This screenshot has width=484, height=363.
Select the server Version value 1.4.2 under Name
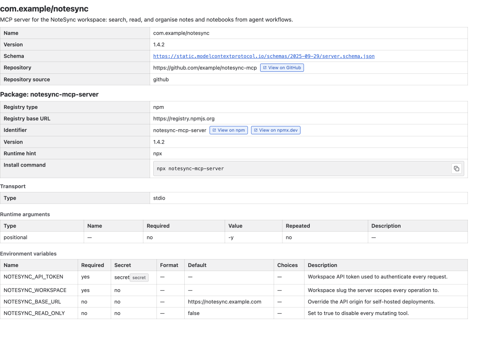159,45
